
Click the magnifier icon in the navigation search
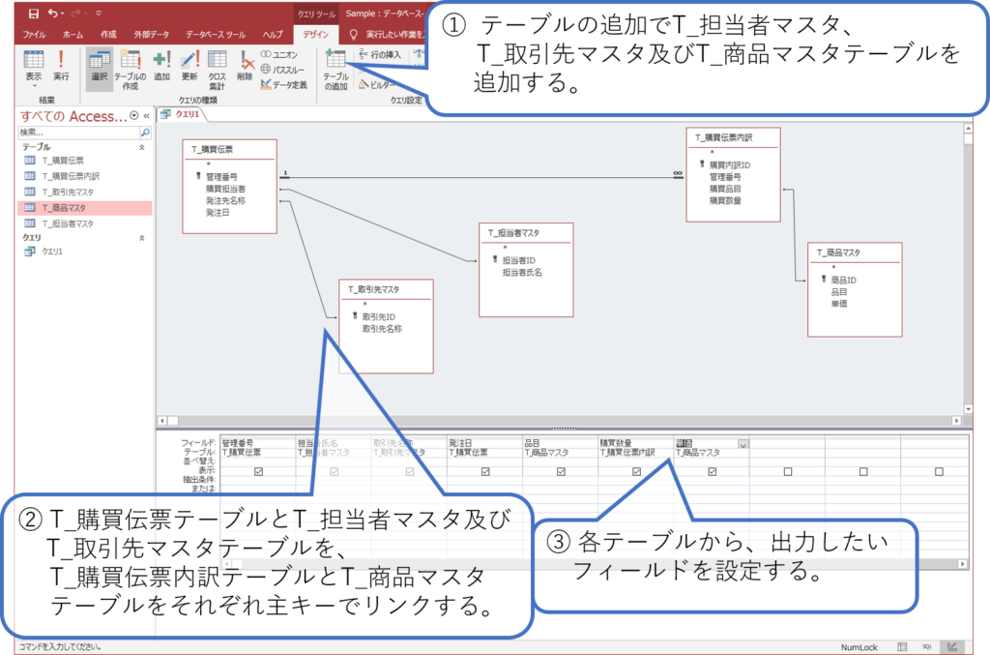tap(145, 133)
